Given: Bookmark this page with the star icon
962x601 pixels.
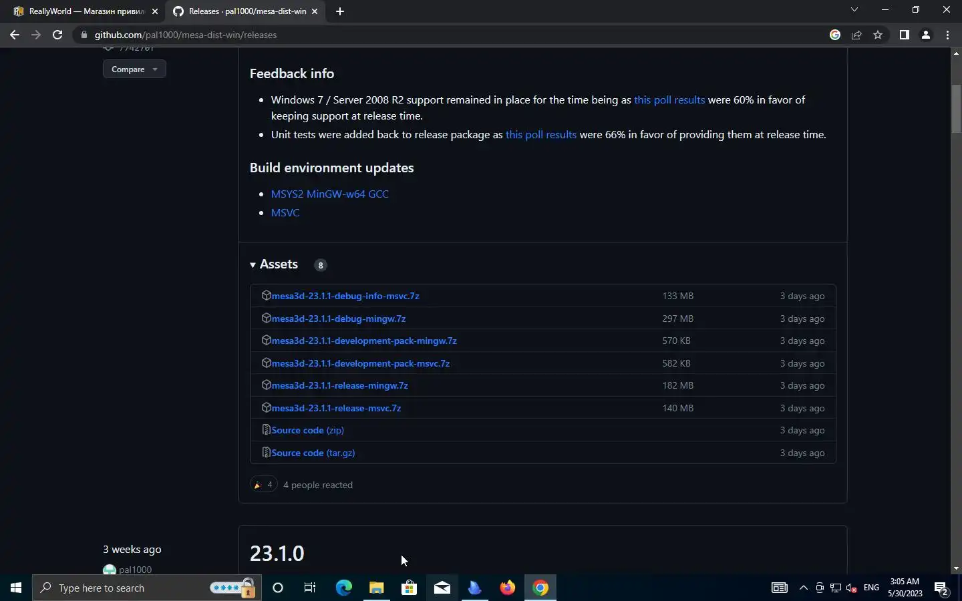Looking at the screenshot, I should coord(878,35).
